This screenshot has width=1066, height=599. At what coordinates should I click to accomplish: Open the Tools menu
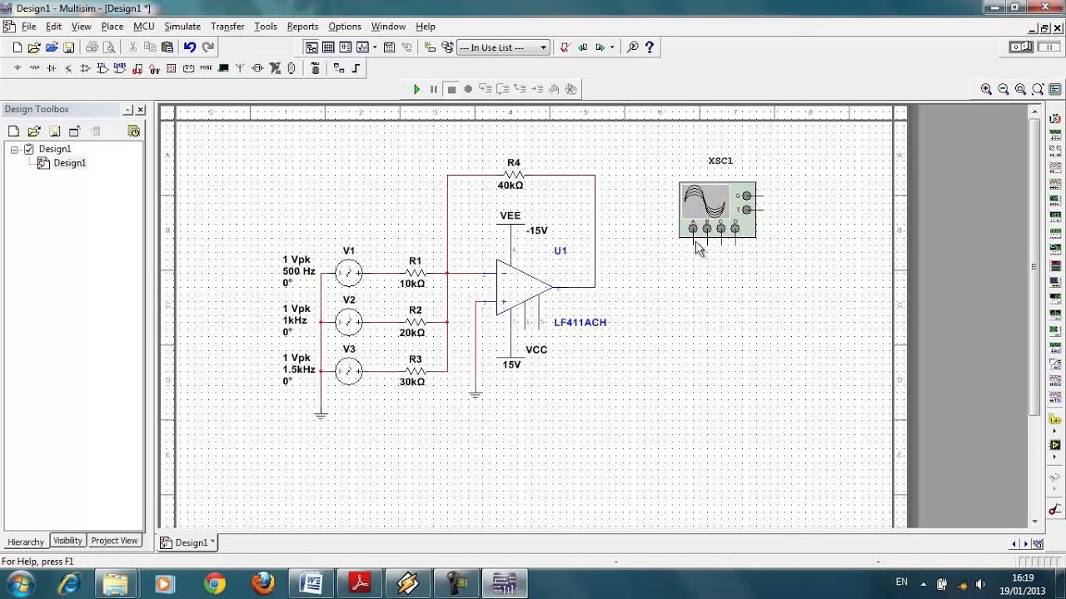[x=266, y=27]
